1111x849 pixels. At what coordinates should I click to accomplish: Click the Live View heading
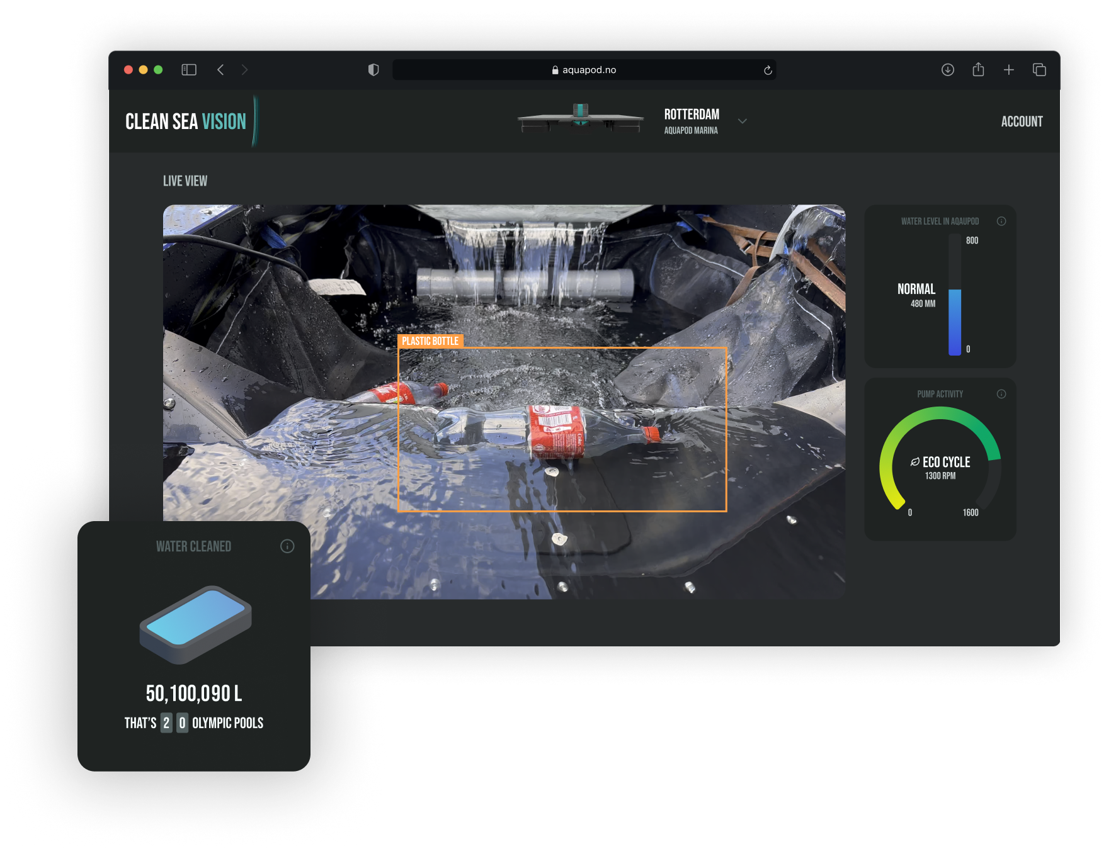coord(185,181)
